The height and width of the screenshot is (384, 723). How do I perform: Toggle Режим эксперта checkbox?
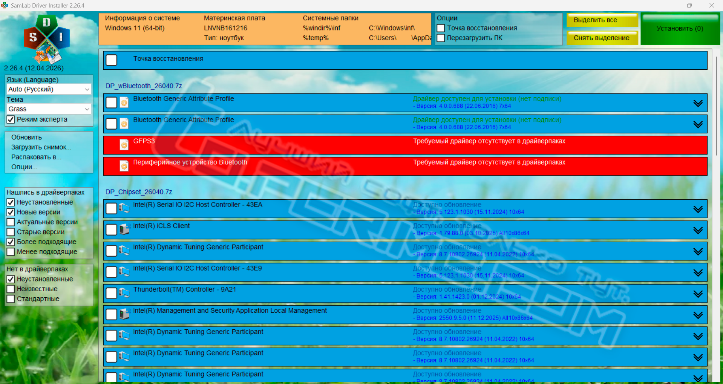(11, 119)
